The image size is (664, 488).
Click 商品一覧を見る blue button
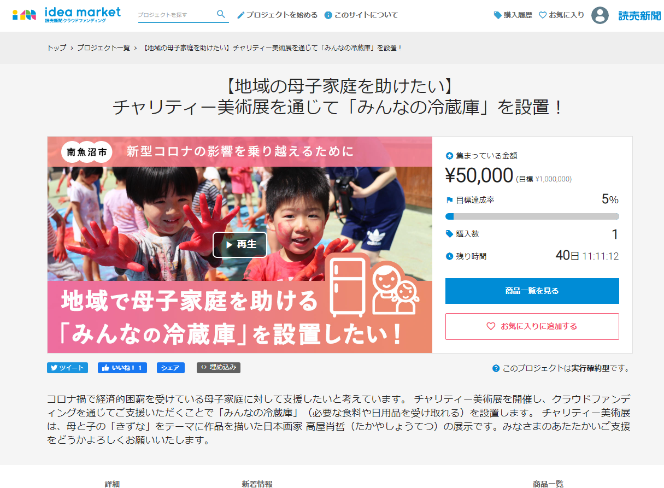coord(532,291)
